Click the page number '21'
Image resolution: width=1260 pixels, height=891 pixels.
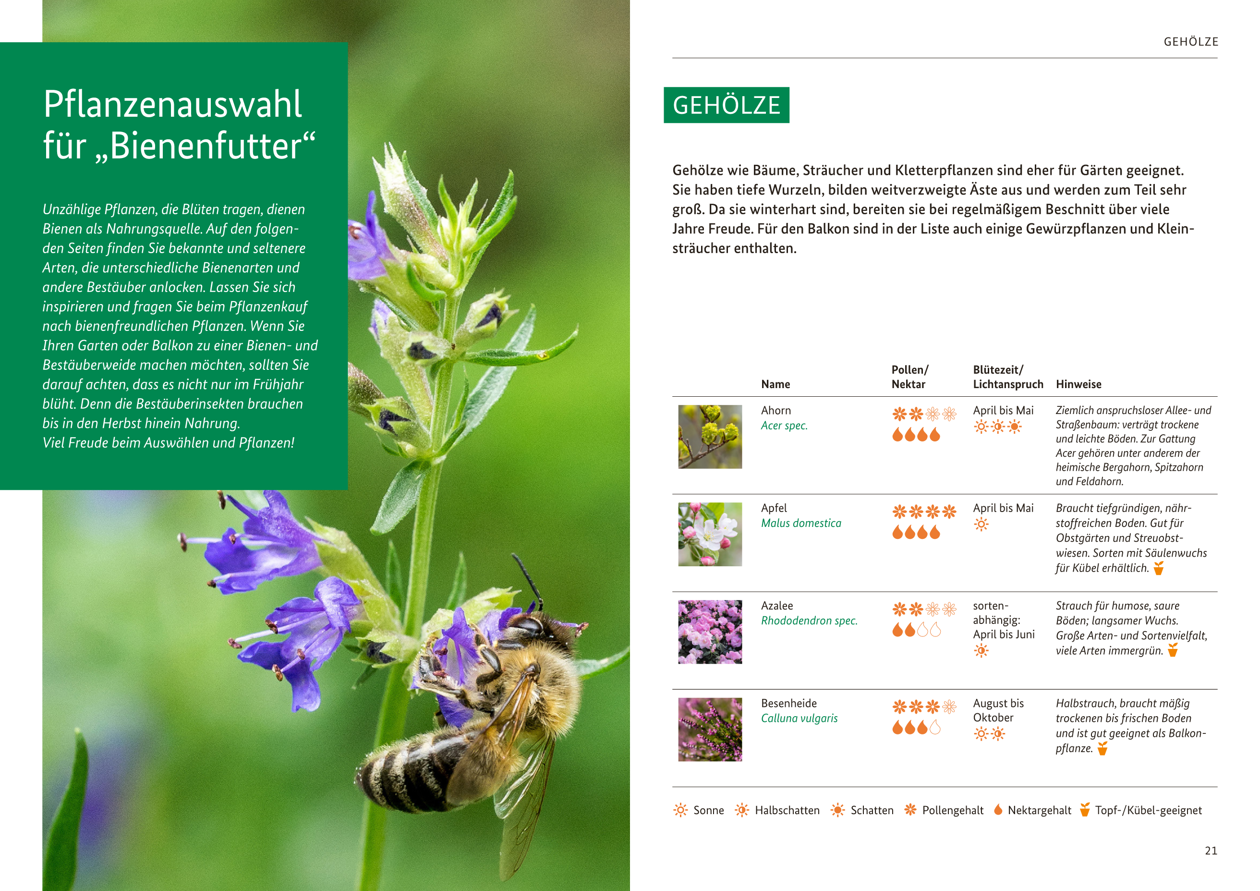click(1211, 851)
